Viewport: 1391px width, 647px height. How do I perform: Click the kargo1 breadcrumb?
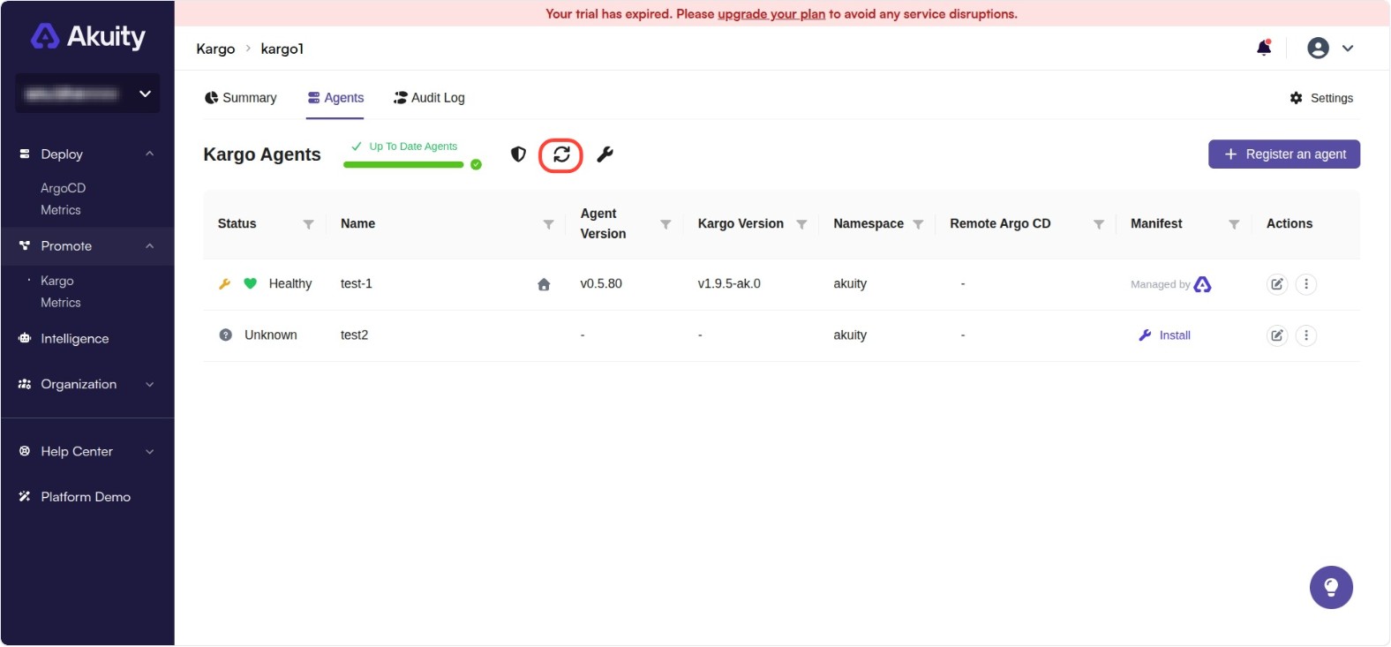[282, 49]
